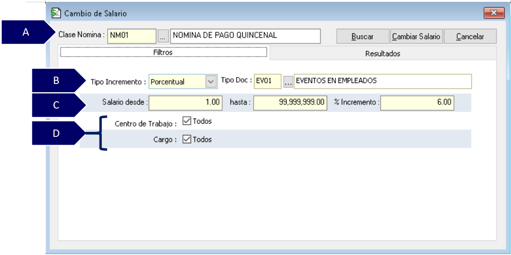Open Clase Nomina lookup ellipsis button

(163, 36)
